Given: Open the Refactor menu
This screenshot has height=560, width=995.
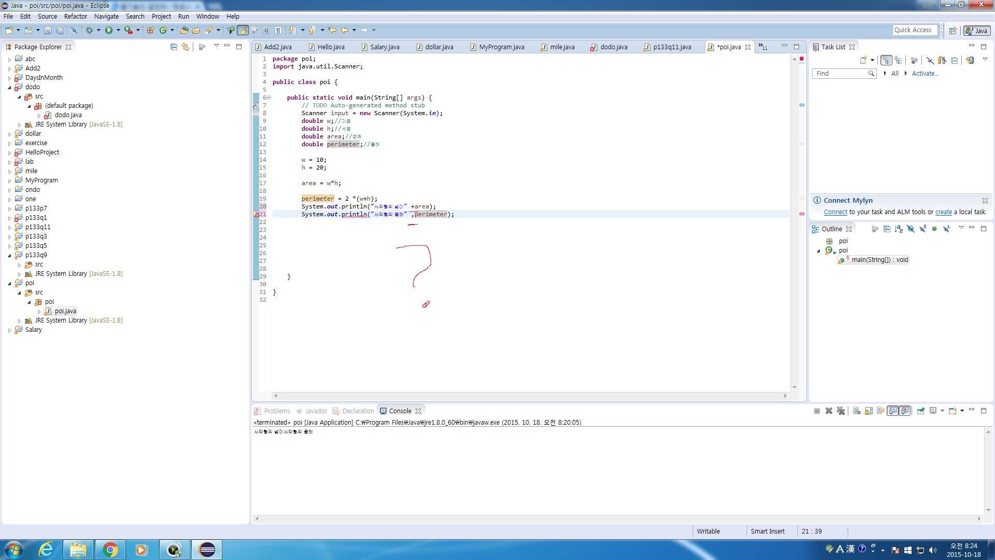Looking at the screenshot, I should tap(76, 16).
